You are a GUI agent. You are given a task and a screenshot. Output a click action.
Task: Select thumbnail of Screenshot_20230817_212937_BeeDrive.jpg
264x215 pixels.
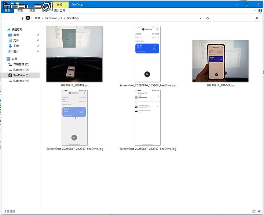click(x=74, y=117)
